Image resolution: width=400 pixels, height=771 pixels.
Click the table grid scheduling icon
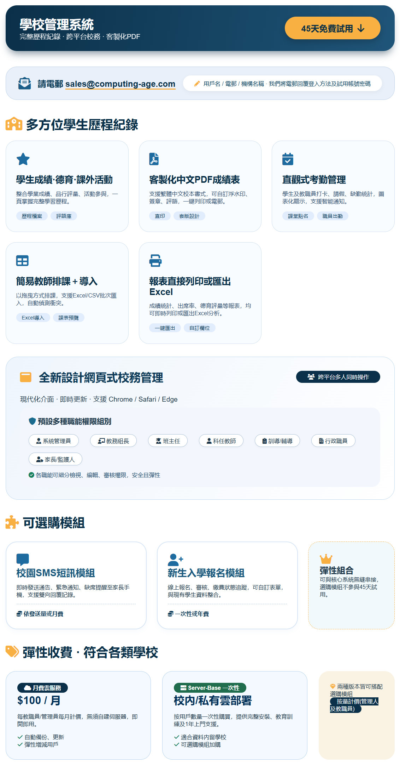(22, 261)
